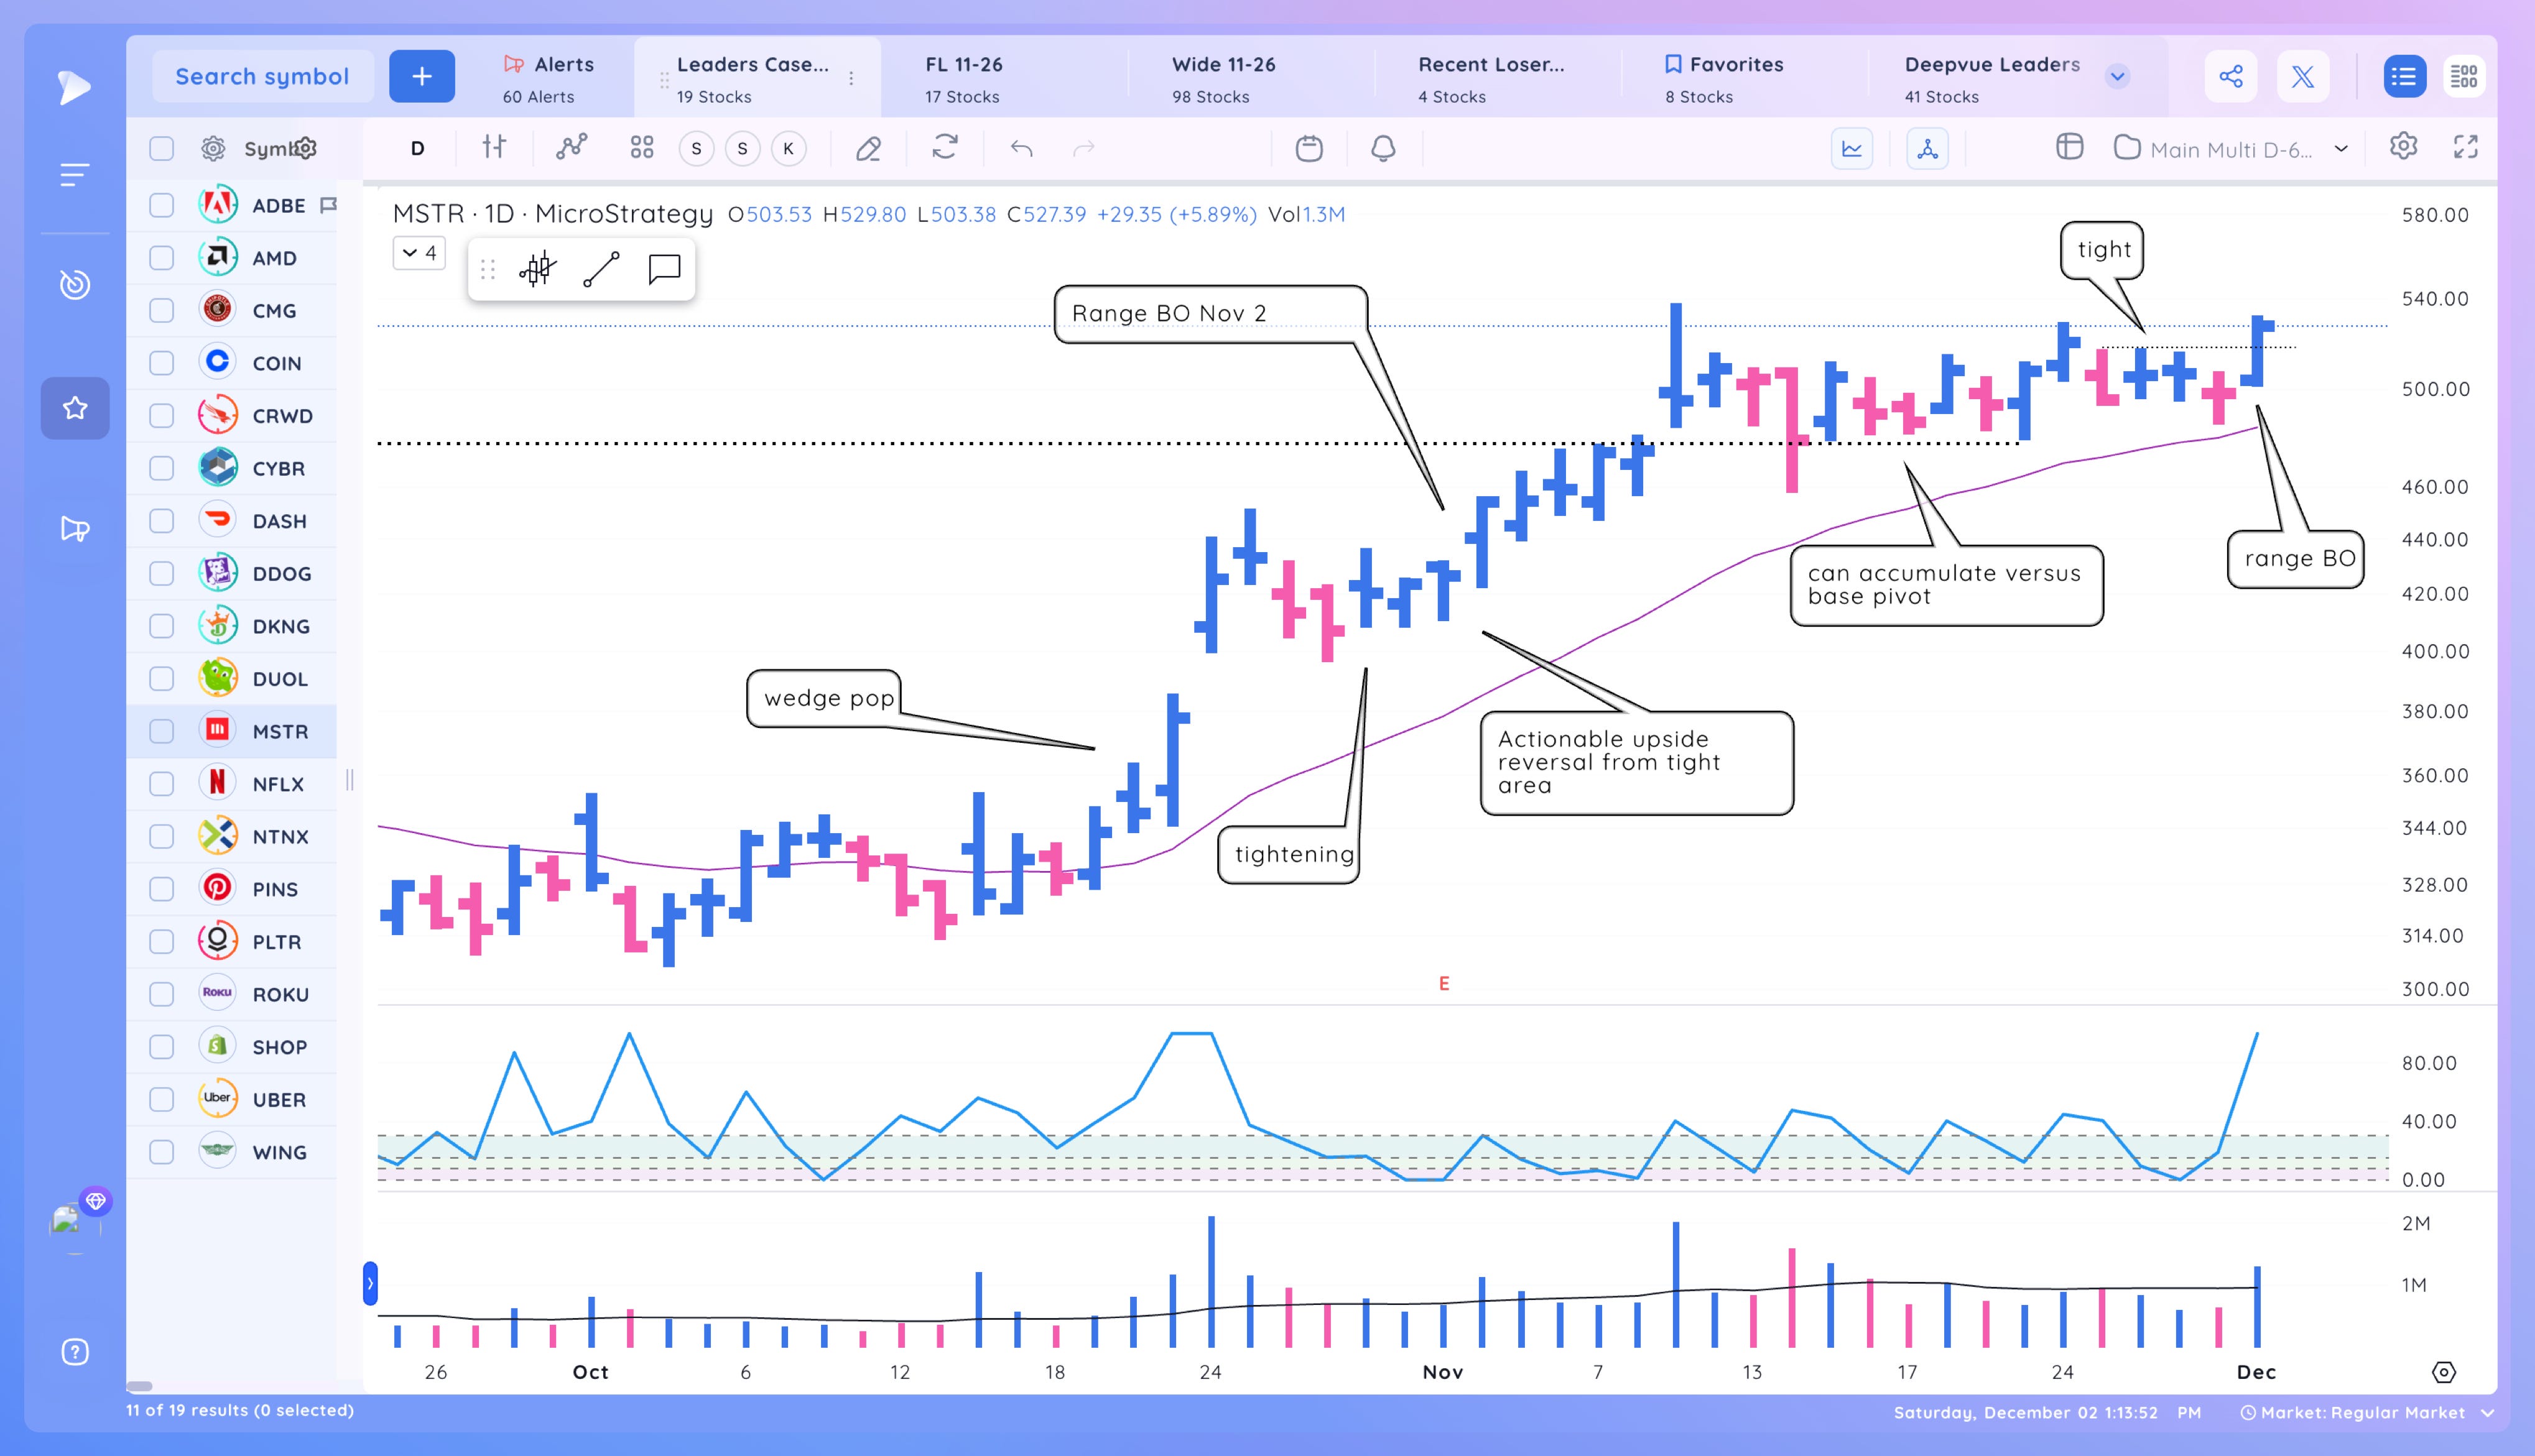Check the MSTR row checkbox
The image size is (2535, 1456).
[161, 731]
